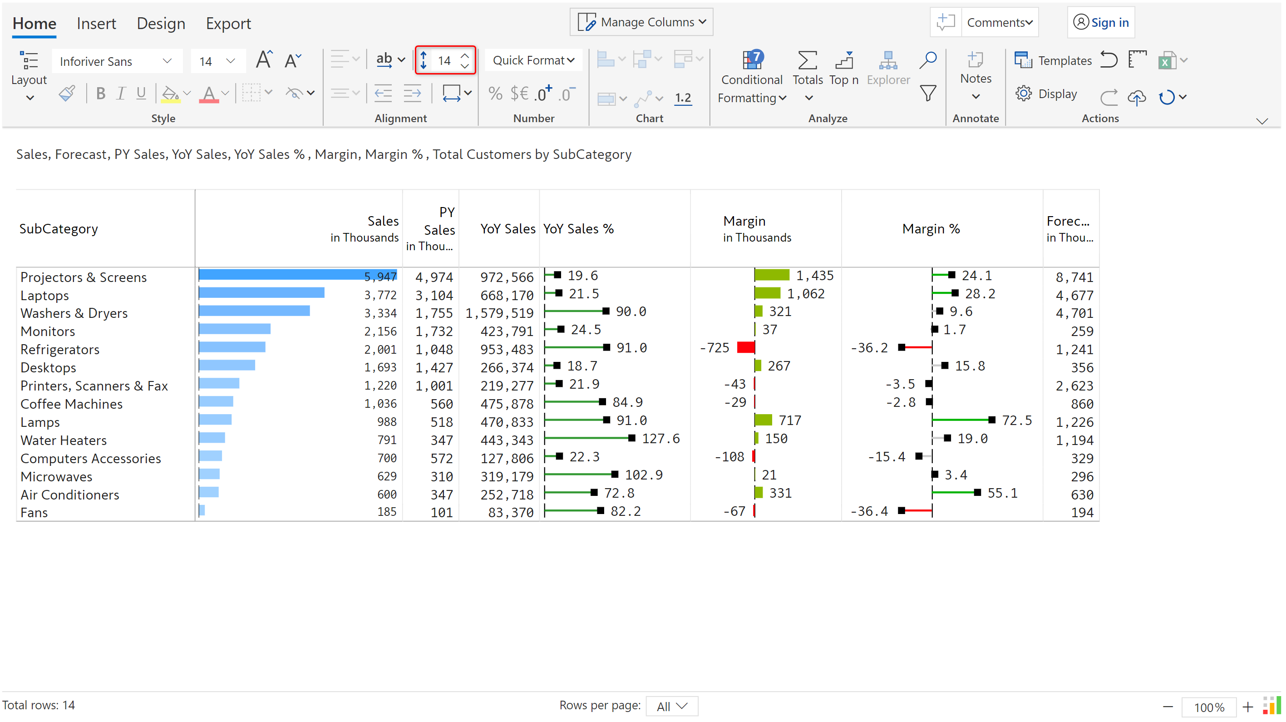1286x722 pixels.
Task: Click the Display gear icon
Action: pyautogui.click(x=1024, y=94)
